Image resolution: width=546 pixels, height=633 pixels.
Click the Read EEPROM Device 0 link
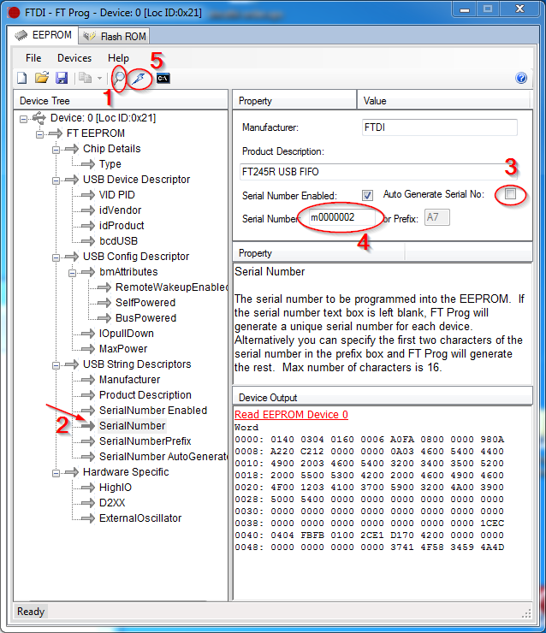coord(291,415)
